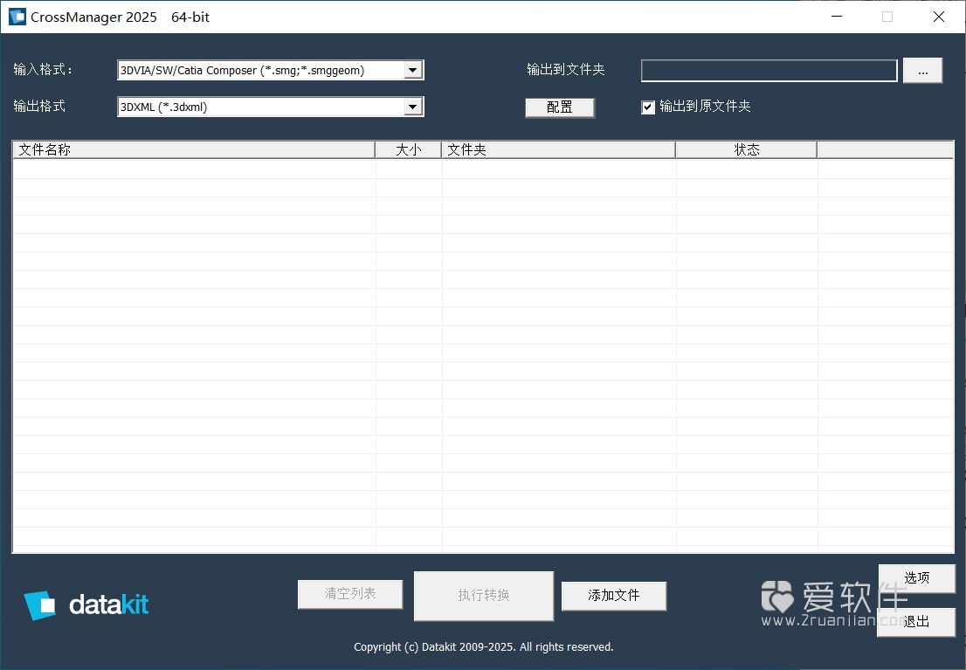Viewport: 966px width, 670px height.
Task: Click the datakit logo in the bottom corner
Action: pyautogui.click(x=86, y=604)
